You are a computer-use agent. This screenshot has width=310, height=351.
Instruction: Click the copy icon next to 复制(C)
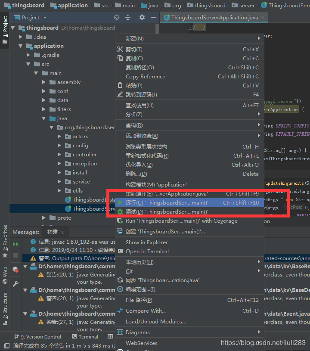[x=120, y=58]
